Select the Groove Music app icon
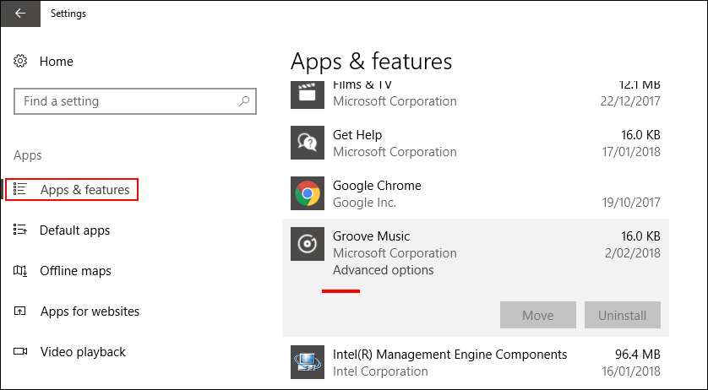Viewport: 708px width, 390px height. click(x=308, y=244)
